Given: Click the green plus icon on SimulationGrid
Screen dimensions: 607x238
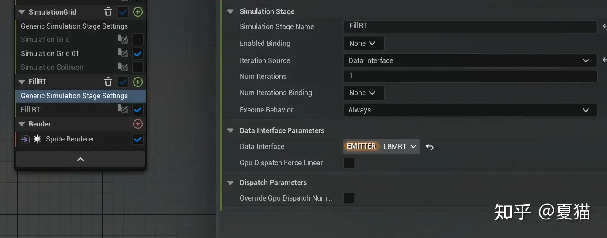Looking at the screenshot, I should click(138, 12).
